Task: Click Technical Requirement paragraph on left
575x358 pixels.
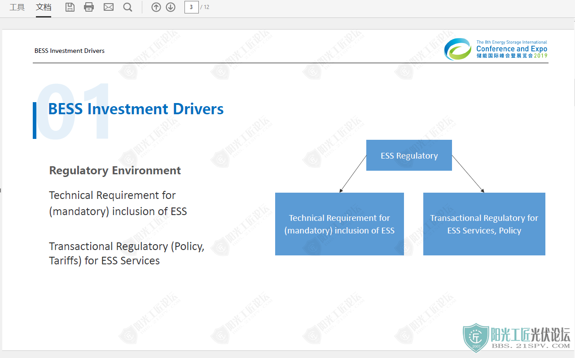Action: click(118, 203)
